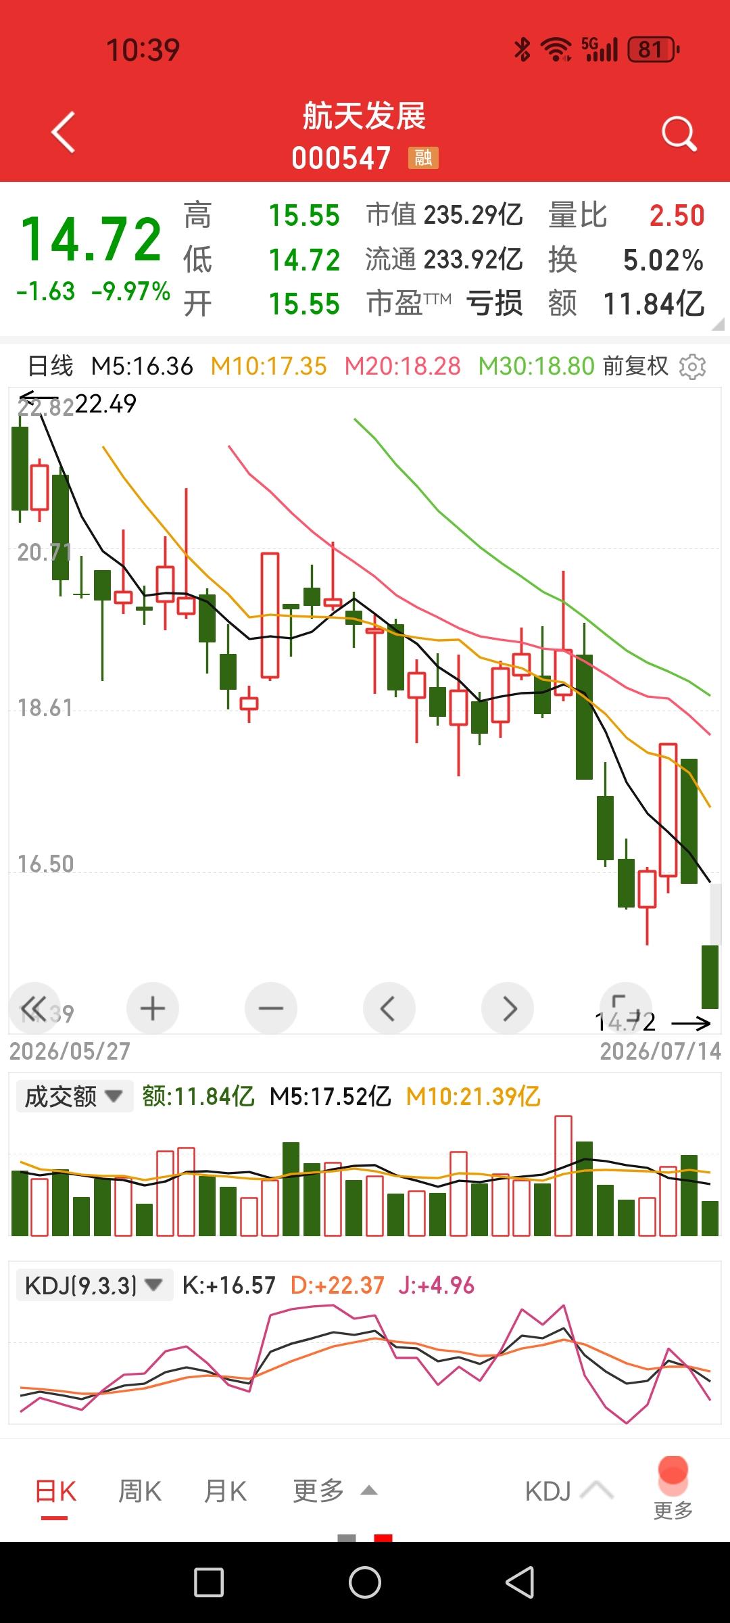Move chart left with round arrow button

pyautogui.click(x=389, y=1008)
